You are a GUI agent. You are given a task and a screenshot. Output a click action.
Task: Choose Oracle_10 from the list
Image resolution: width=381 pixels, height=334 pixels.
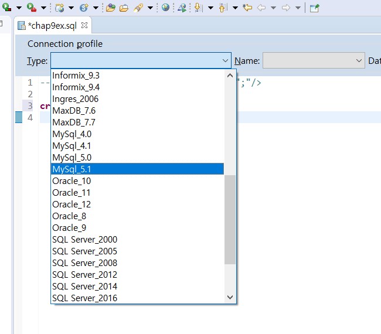(x=137, y=181)
